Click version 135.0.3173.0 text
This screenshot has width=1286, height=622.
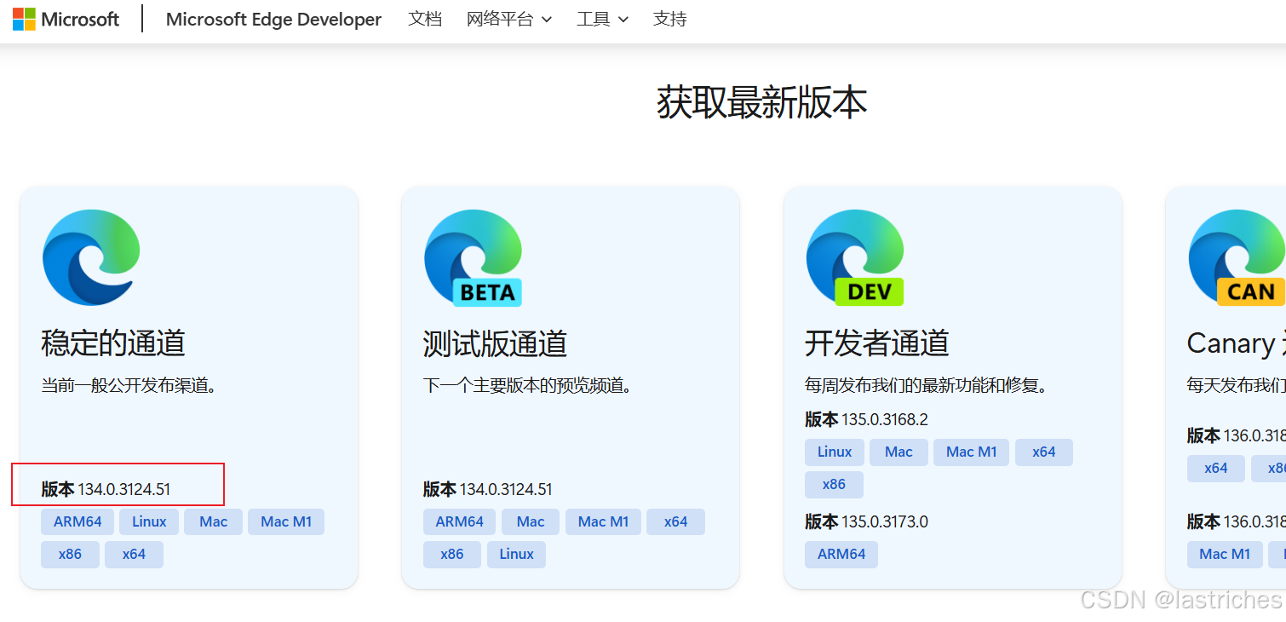pos(866,521)
